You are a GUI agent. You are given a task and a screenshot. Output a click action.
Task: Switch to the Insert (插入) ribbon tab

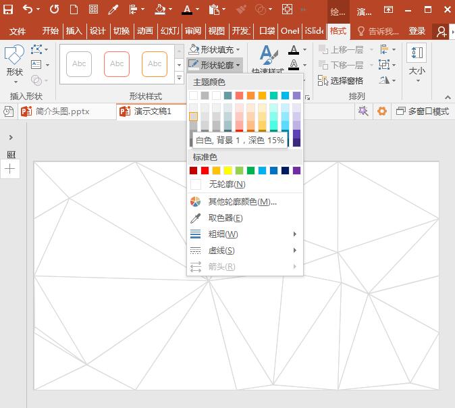point(74,31)
